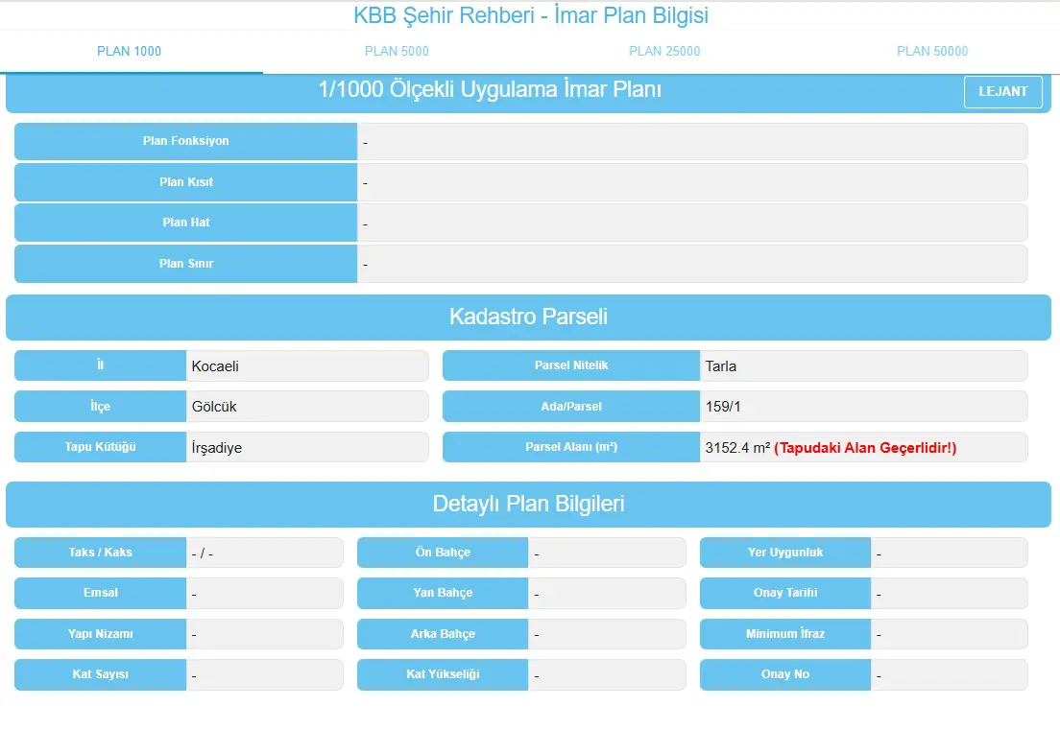Click the Plan Hat label
The height and width of the screenshot is (730, 1060).
pyautogui.click(x=186, y=223)
